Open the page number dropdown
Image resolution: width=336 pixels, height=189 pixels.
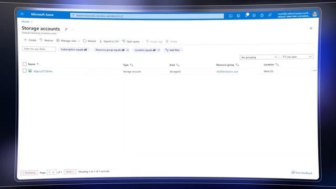pyautogui.click(x=51, y=172)
